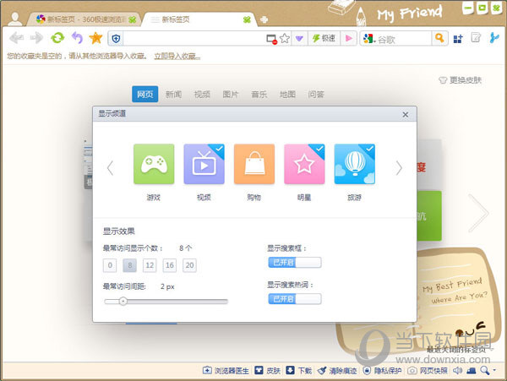Show previous channels with left chevron
Screen dimensions: 507x381
(x=110, y=168)
